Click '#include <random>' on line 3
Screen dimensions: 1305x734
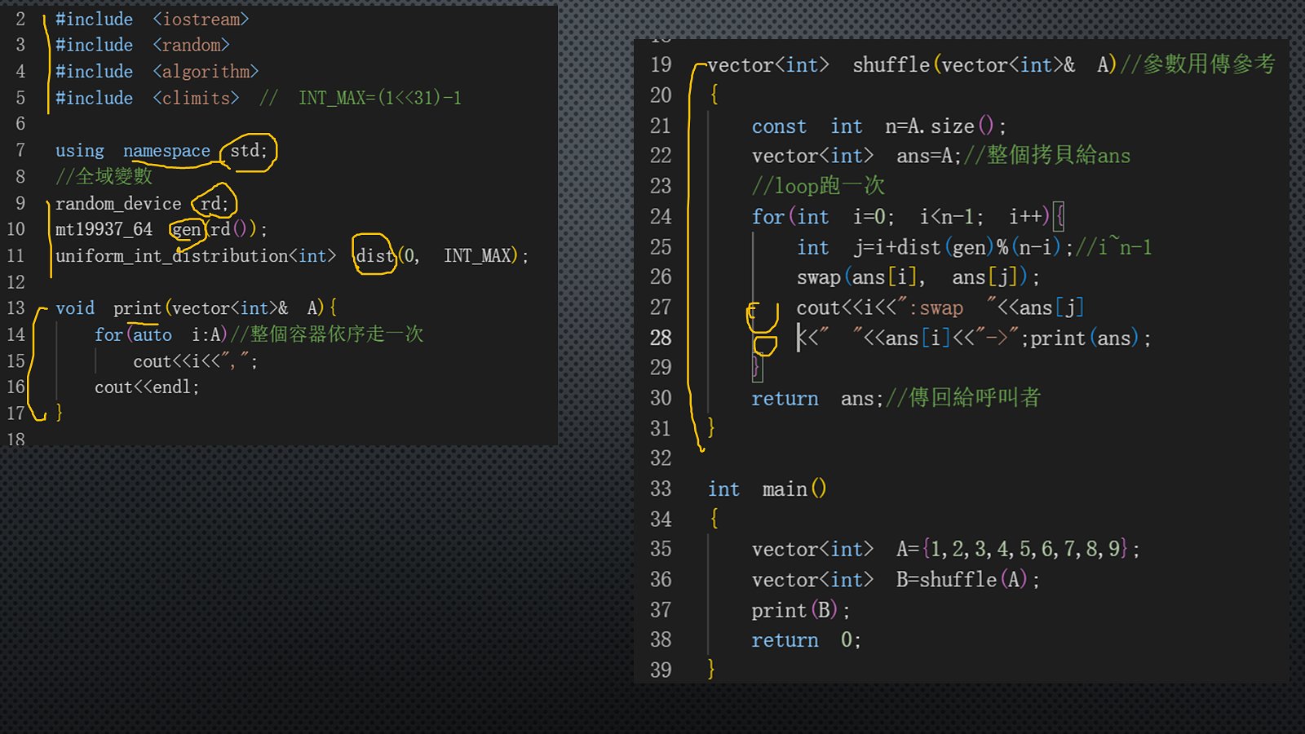pyautogui.click(x=142, y=45)
